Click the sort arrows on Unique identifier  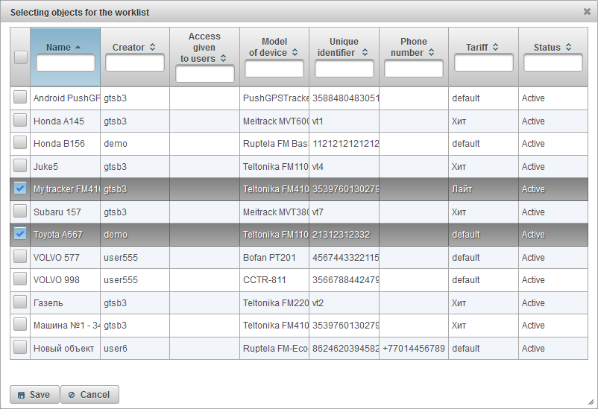click(365, 52)
